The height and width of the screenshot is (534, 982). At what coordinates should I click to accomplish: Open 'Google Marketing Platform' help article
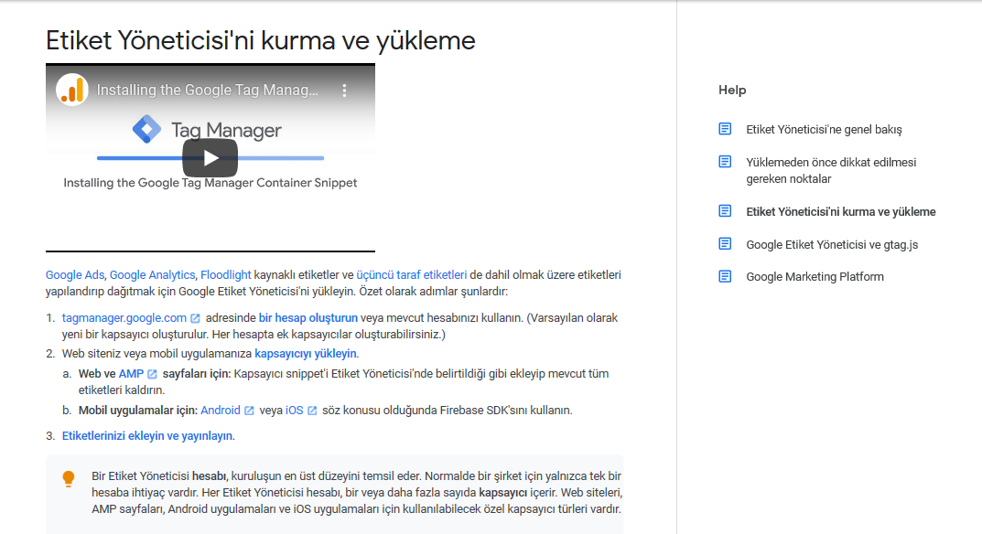(815, 277)
